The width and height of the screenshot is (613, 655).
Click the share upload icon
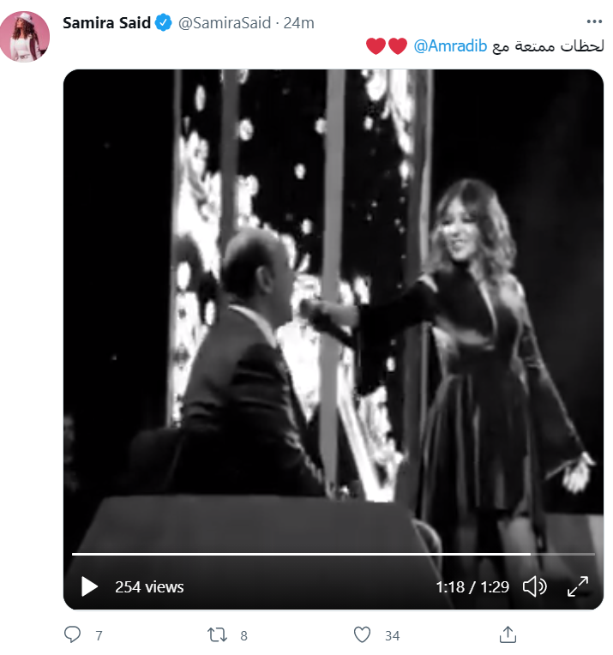(508, 634)
